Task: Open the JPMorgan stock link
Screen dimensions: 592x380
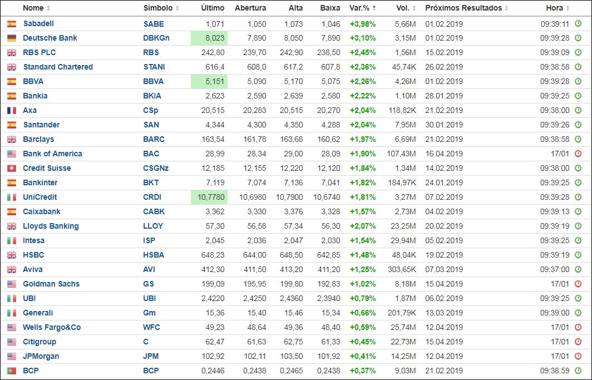Action: click(x=41, y=356)
